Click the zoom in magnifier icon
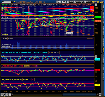The image size is (105, 97). [4, 95]
